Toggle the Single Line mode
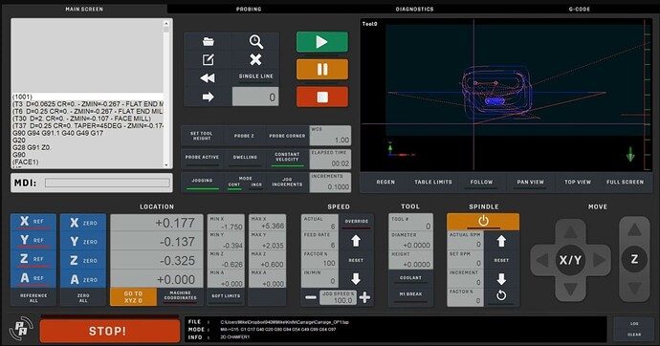This screenshot has width=660, height=346. (x=255, y=76)
